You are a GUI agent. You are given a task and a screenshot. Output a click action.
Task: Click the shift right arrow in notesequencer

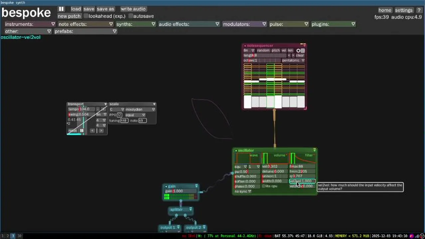click(293, 55)
